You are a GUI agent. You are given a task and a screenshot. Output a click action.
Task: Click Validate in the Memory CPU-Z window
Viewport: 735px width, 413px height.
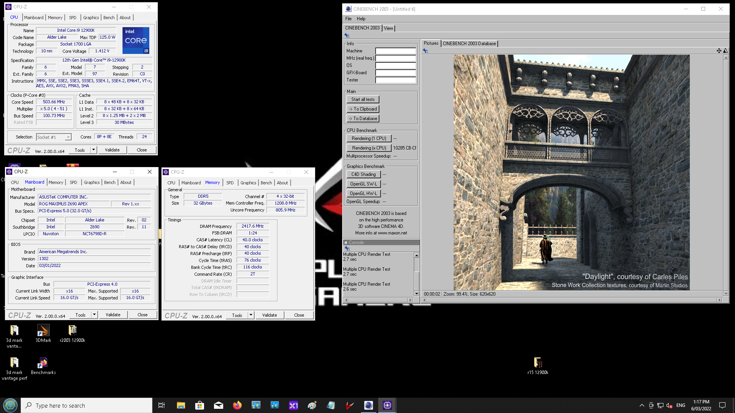click(269, 315)
